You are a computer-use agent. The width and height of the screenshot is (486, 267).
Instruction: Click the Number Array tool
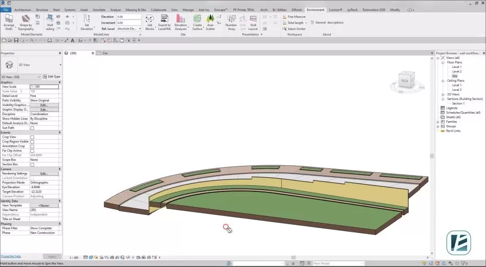point(231,22)
